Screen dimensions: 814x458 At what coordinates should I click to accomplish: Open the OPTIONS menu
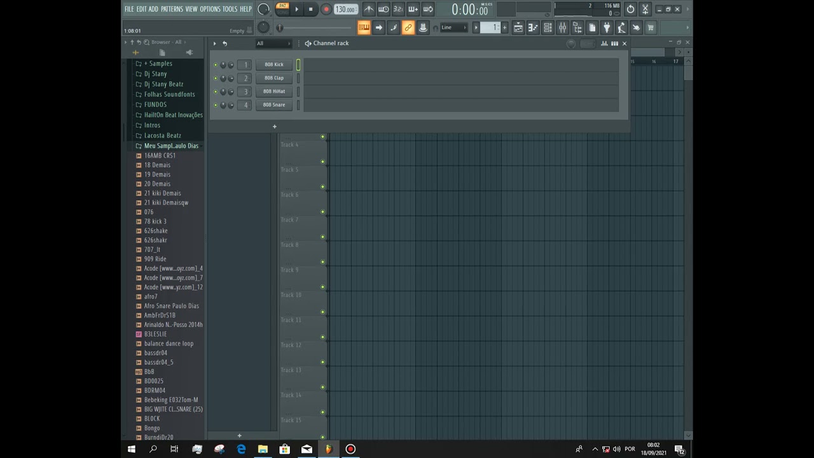pos(210,9)
